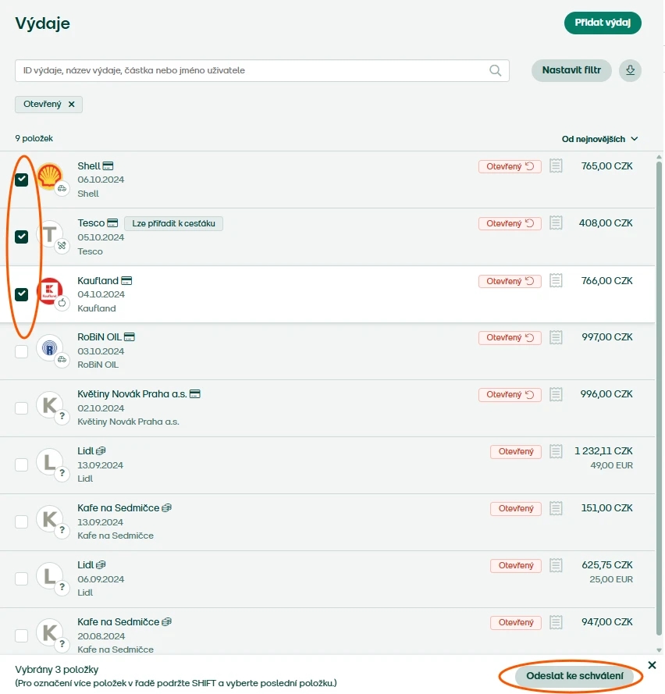Click the Kaufland logo avatar
Screen dimensions: 665x694
49,290
